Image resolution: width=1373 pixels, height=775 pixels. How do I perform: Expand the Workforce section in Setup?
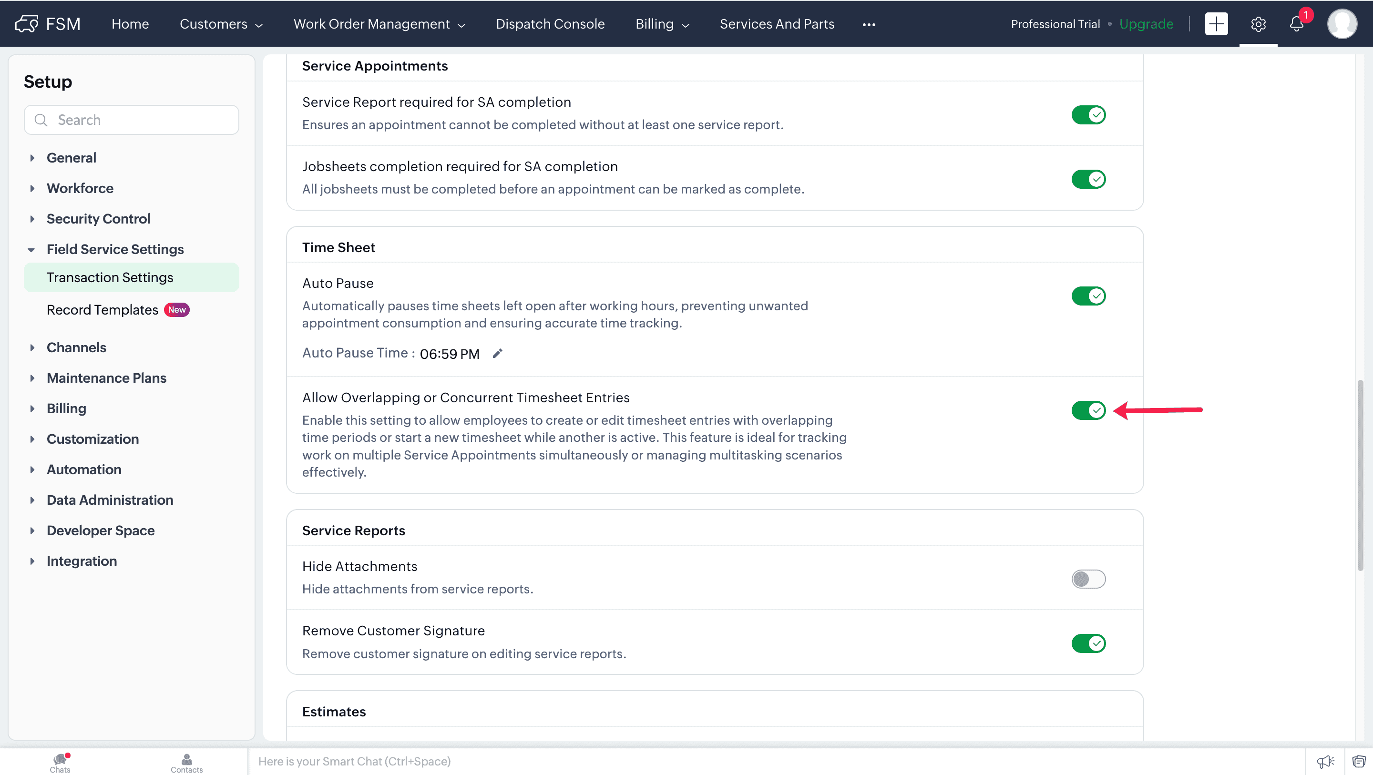click(x=80, y=188)
